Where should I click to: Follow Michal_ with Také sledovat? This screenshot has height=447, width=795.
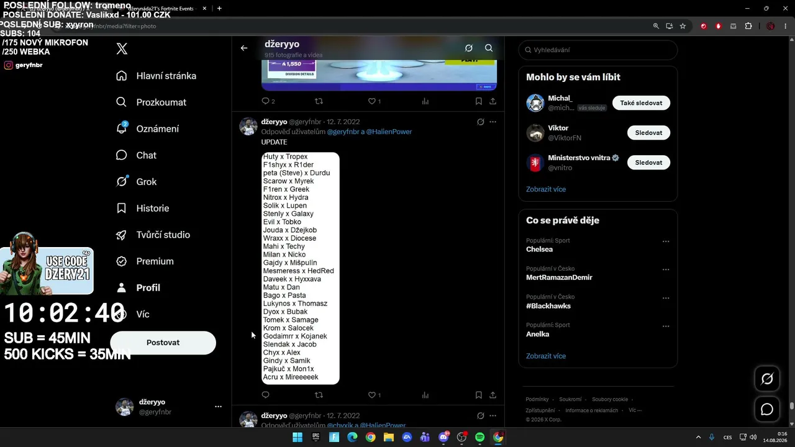641,103
